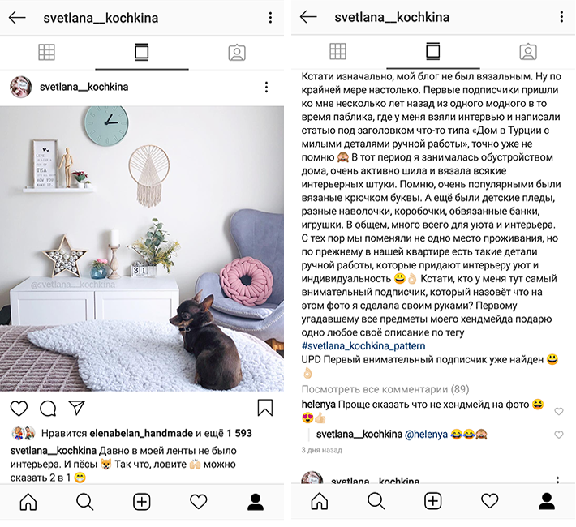Open hashtag #svetlana_kochkina_pattern
576x527 pixels.
click(x=363, y=346)
